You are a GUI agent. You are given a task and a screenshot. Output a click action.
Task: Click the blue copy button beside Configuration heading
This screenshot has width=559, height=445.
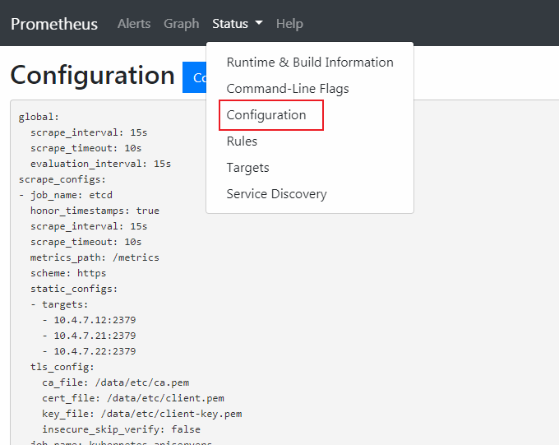point(194,77)
